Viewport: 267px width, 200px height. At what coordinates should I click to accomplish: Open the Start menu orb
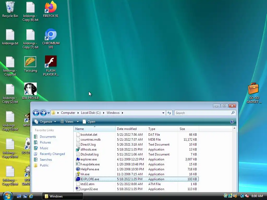point(8,196)
